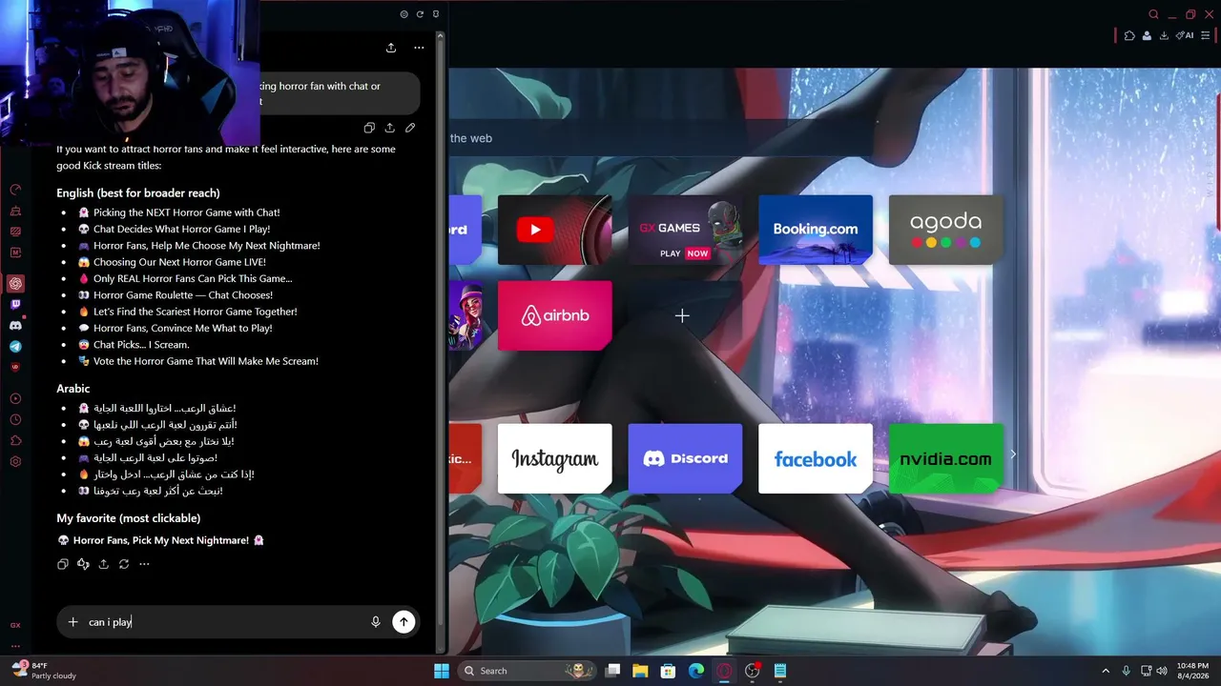Open the Facebook speed dial tile
The width and height of the screenshot is (1221, 686).
pos(816,458)
